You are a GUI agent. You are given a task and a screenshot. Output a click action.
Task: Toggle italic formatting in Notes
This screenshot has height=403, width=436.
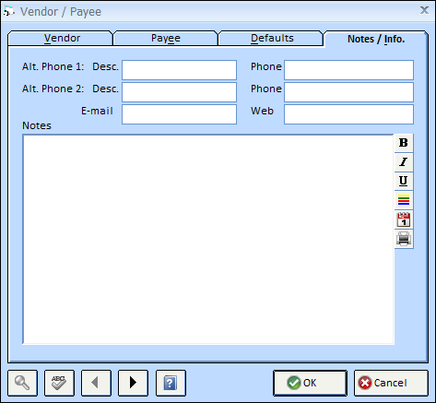(404, 162)
